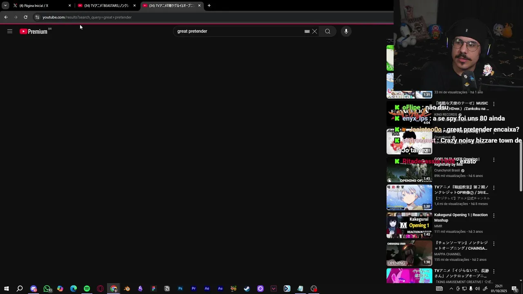Open 'GOBLIN SLAYER Opening | Rightfully by Mili' title

pyautogui.click(x=457, y=162)
